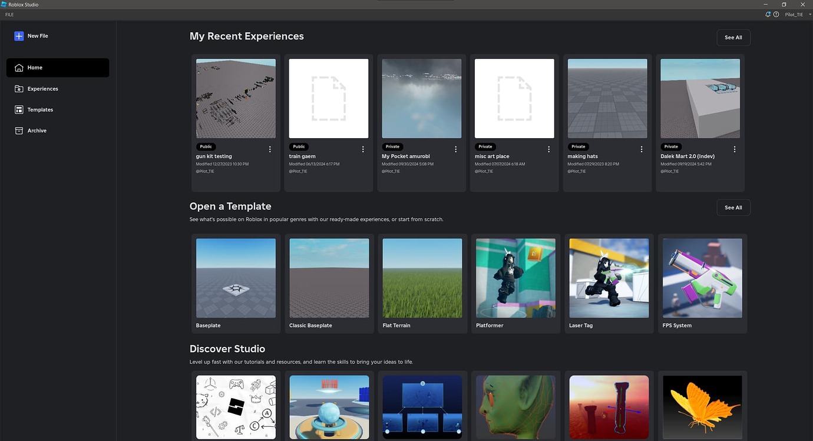Open the context menu for My Pocket amurobl
Screen dimensions: 813x441
pyautogui.click(x=455, y=149)
